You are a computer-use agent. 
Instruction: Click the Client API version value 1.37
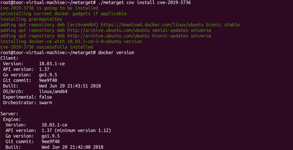44,70
